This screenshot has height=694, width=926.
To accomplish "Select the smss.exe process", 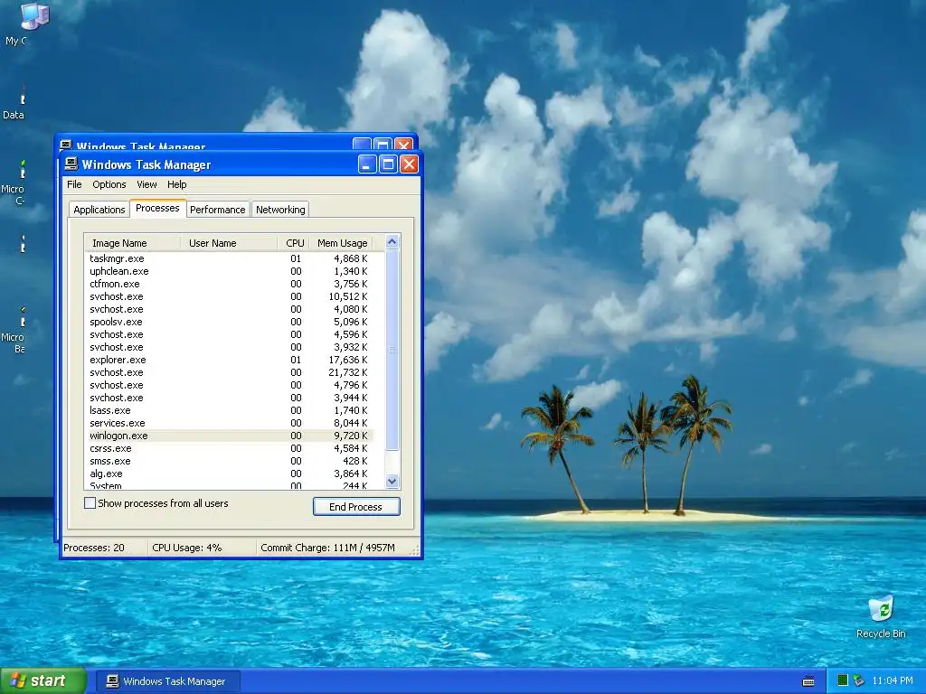I will coord(229,461).
